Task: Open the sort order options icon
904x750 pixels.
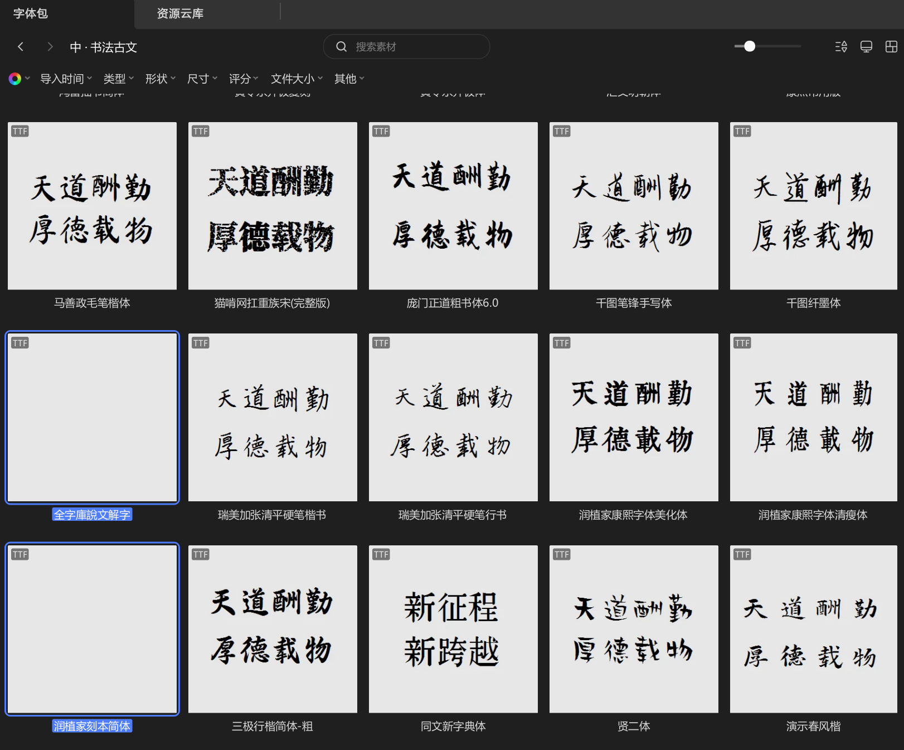Action: point(841,47)
